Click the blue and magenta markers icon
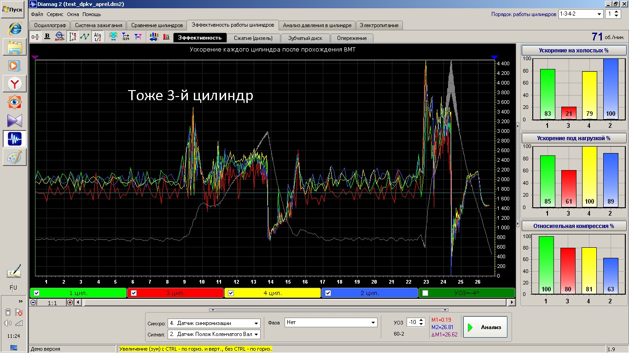Screen dimensions: 629x353 click(138, 37)
